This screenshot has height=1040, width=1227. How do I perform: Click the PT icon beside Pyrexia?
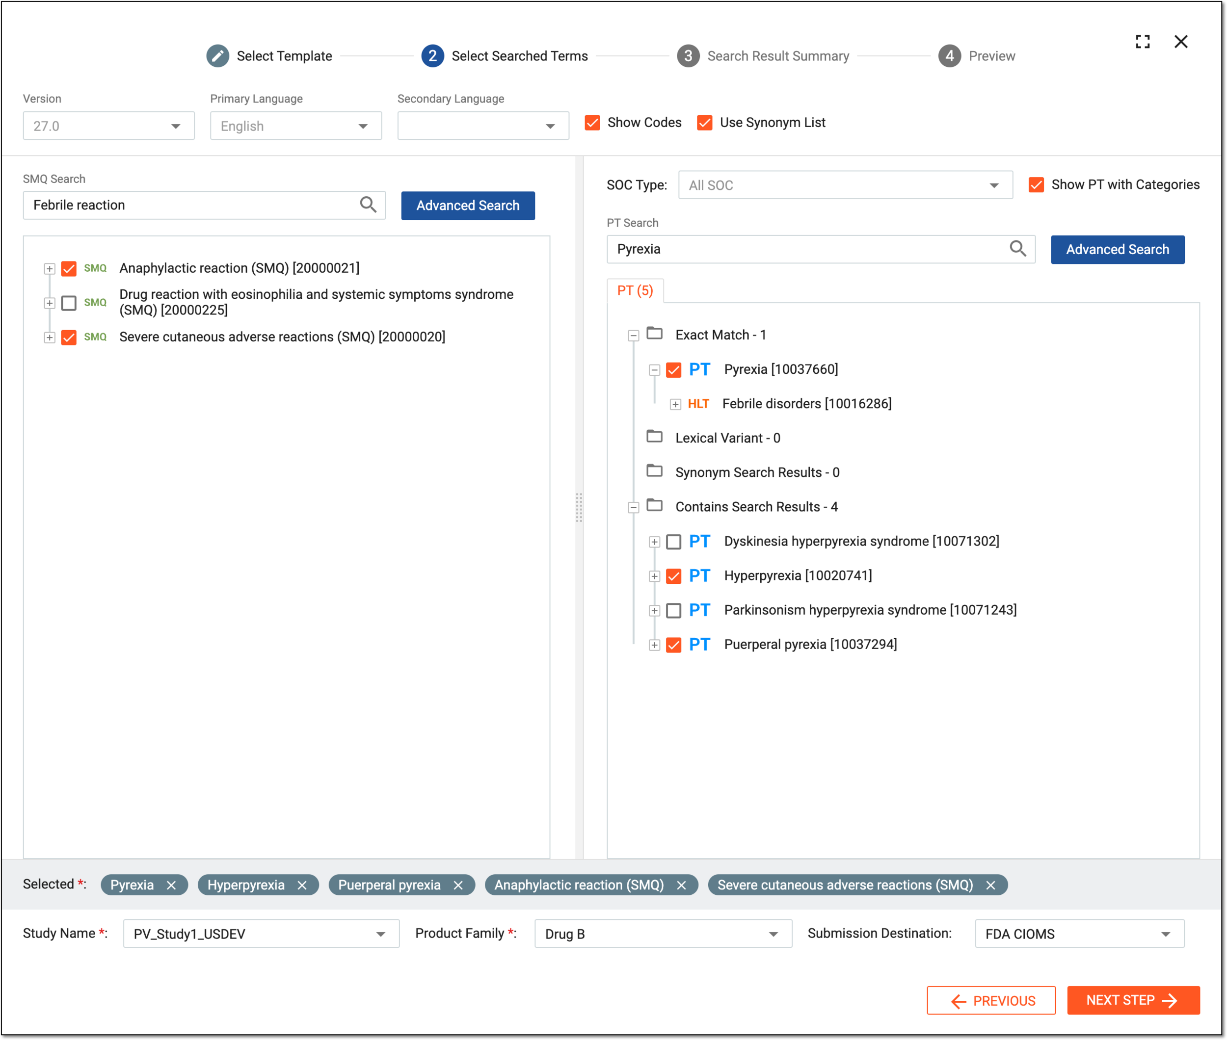coord(699,369)
